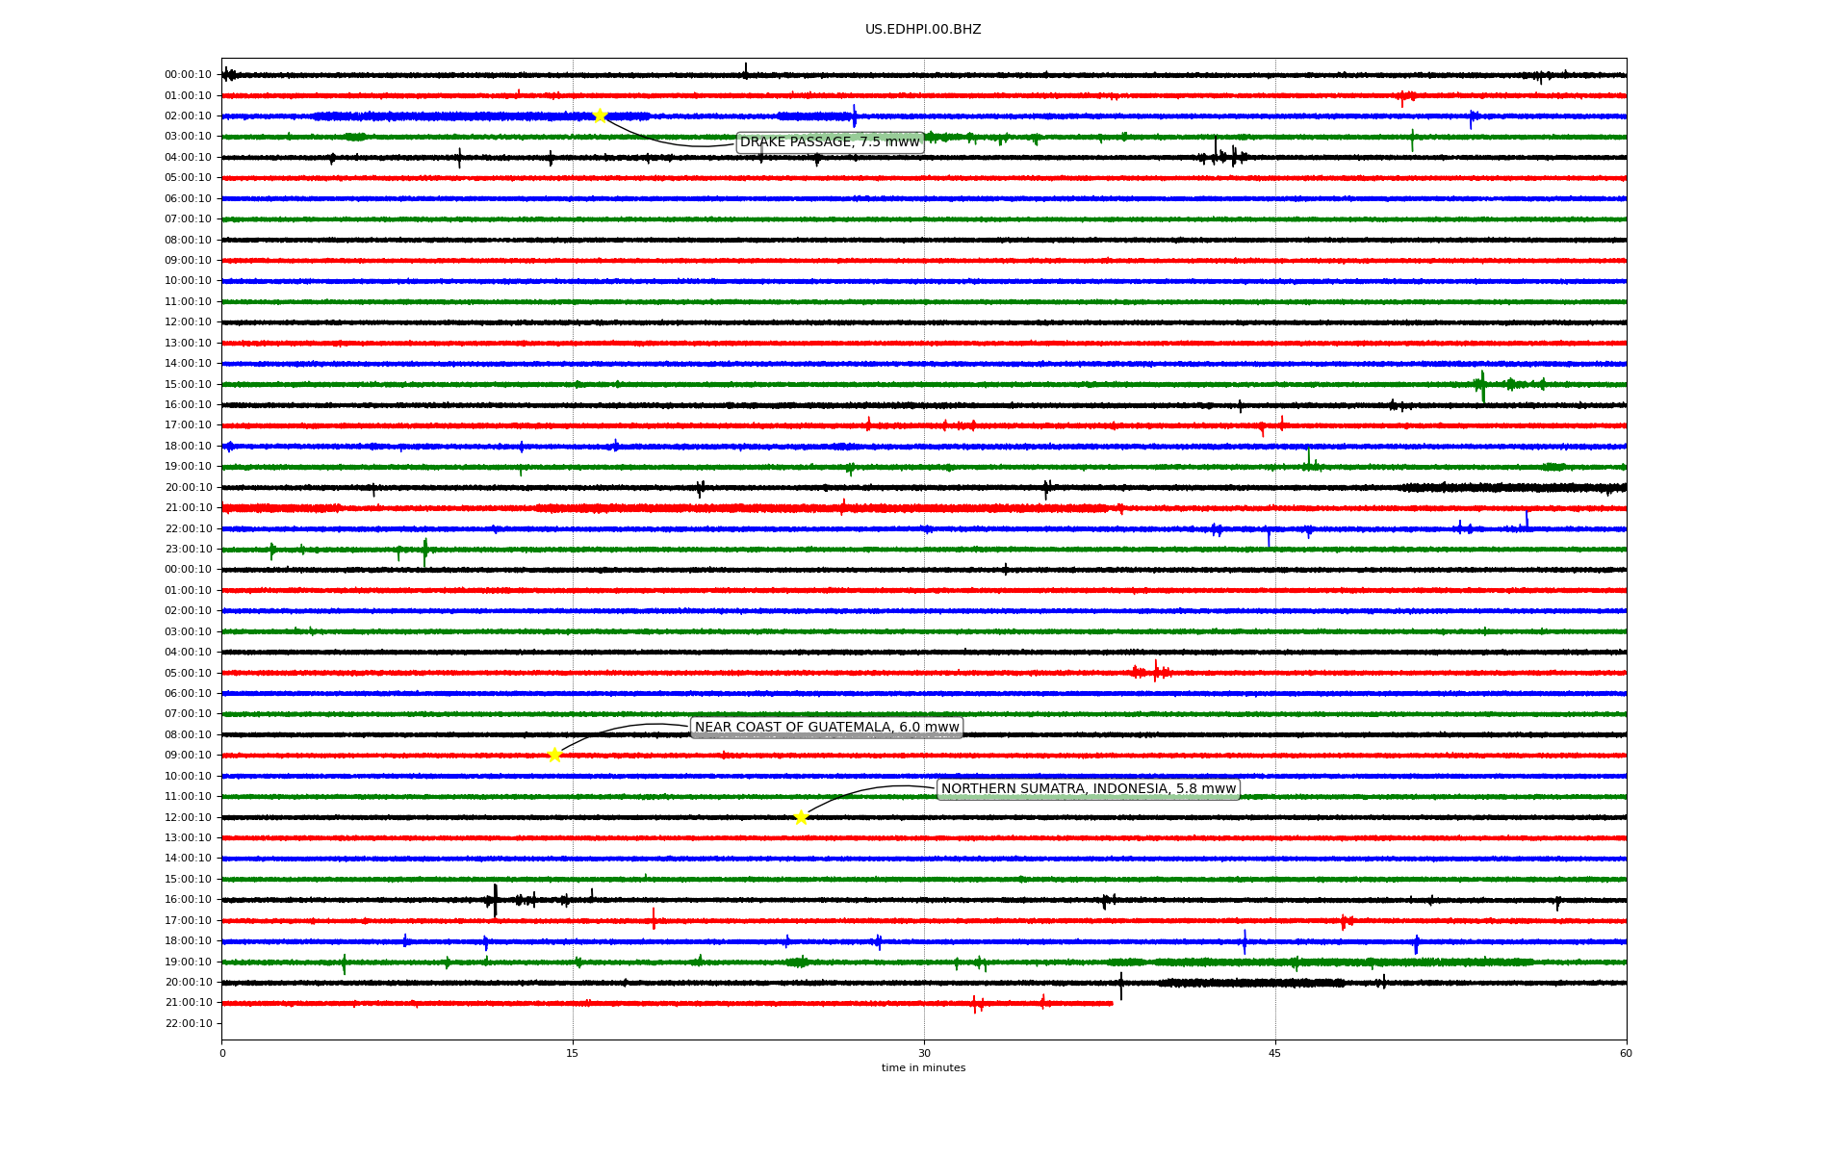Screen dimensions: 1848x1155
Task: Click the first 02:00:10 row label near the top
Action: (188, 116)
